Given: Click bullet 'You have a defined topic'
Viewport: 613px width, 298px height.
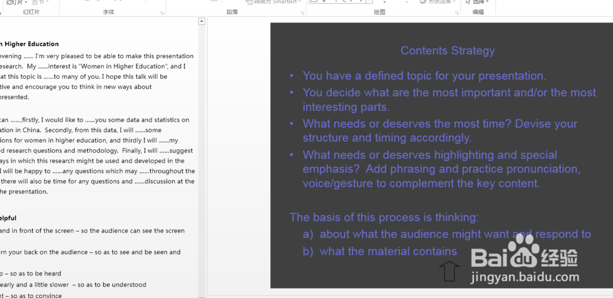Looking at the screenshot, I should point(424,75).
